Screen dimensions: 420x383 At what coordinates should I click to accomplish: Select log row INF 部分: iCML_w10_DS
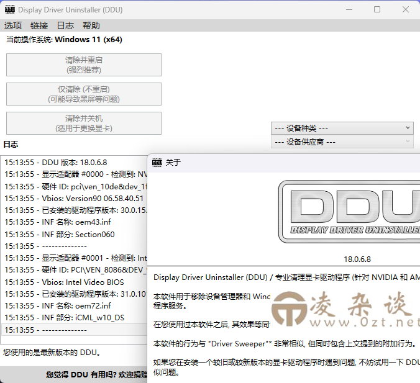74,318
